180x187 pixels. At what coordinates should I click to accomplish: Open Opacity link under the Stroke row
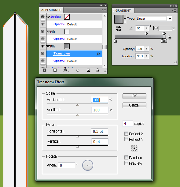(x=59, y=24)
